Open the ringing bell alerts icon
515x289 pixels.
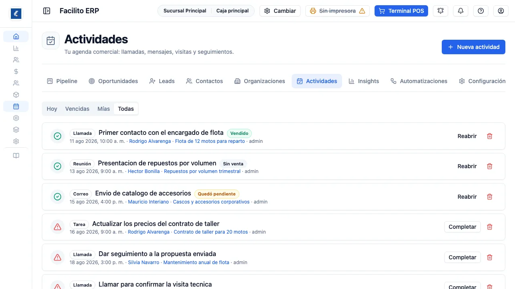[x=441, y=11]
